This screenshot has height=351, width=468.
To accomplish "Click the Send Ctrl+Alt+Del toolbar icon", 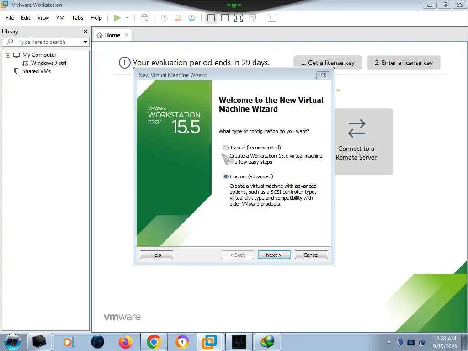I will (144, 18).
